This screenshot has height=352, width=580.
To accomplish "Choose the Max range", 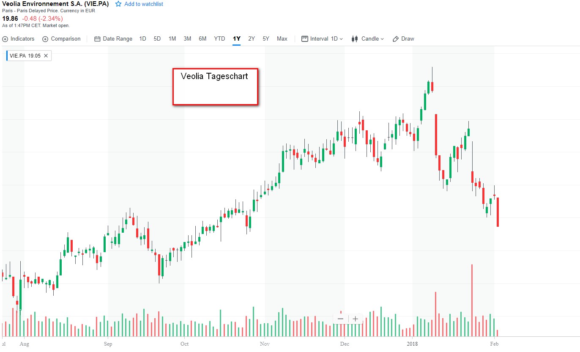I will click(282, 39).
